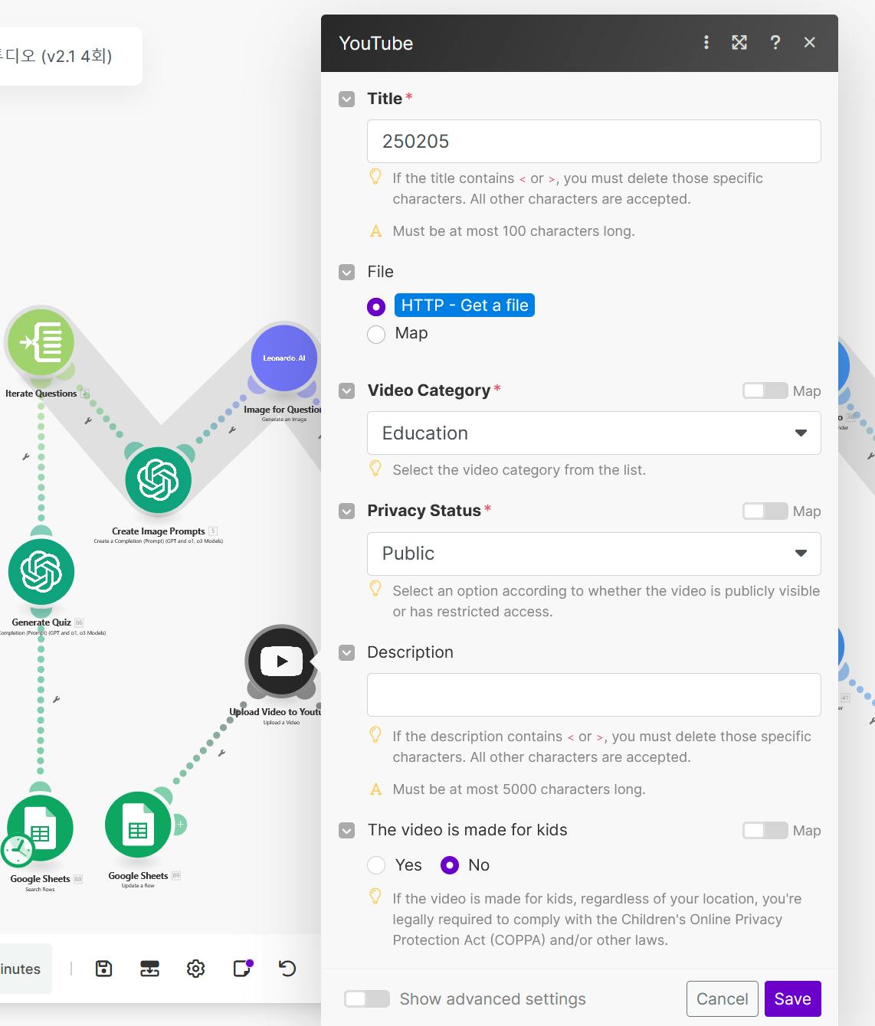Toggle Map switch for Video Category
875x1026 pixels.
pyautogui.click(x=765, y=390)
